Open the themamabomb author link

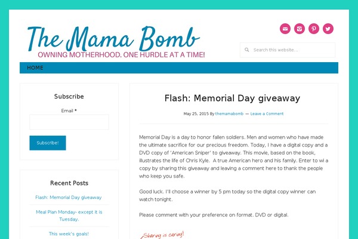229,114
